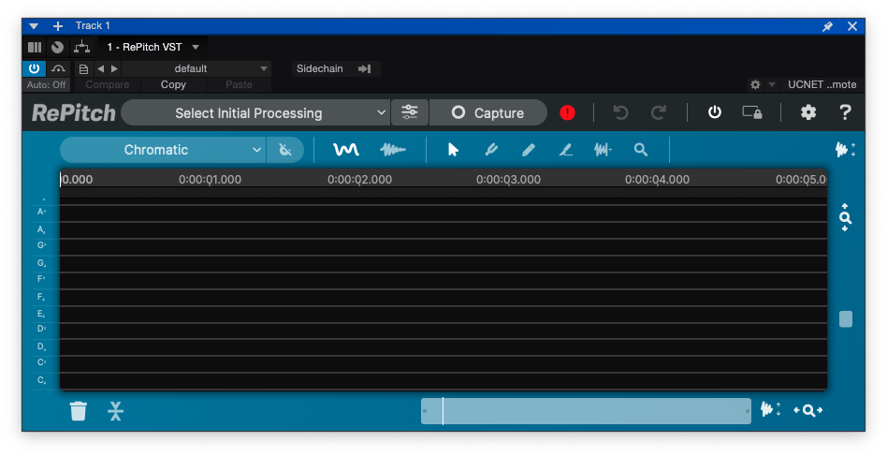
Task: Open RePitch settings gear
Action: click(x=808, y=112)
